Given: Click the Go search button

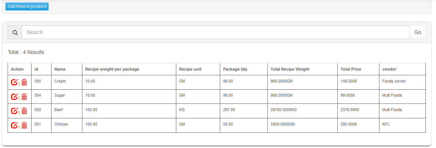Looking at the screenshot, I should tap(418, 32).
